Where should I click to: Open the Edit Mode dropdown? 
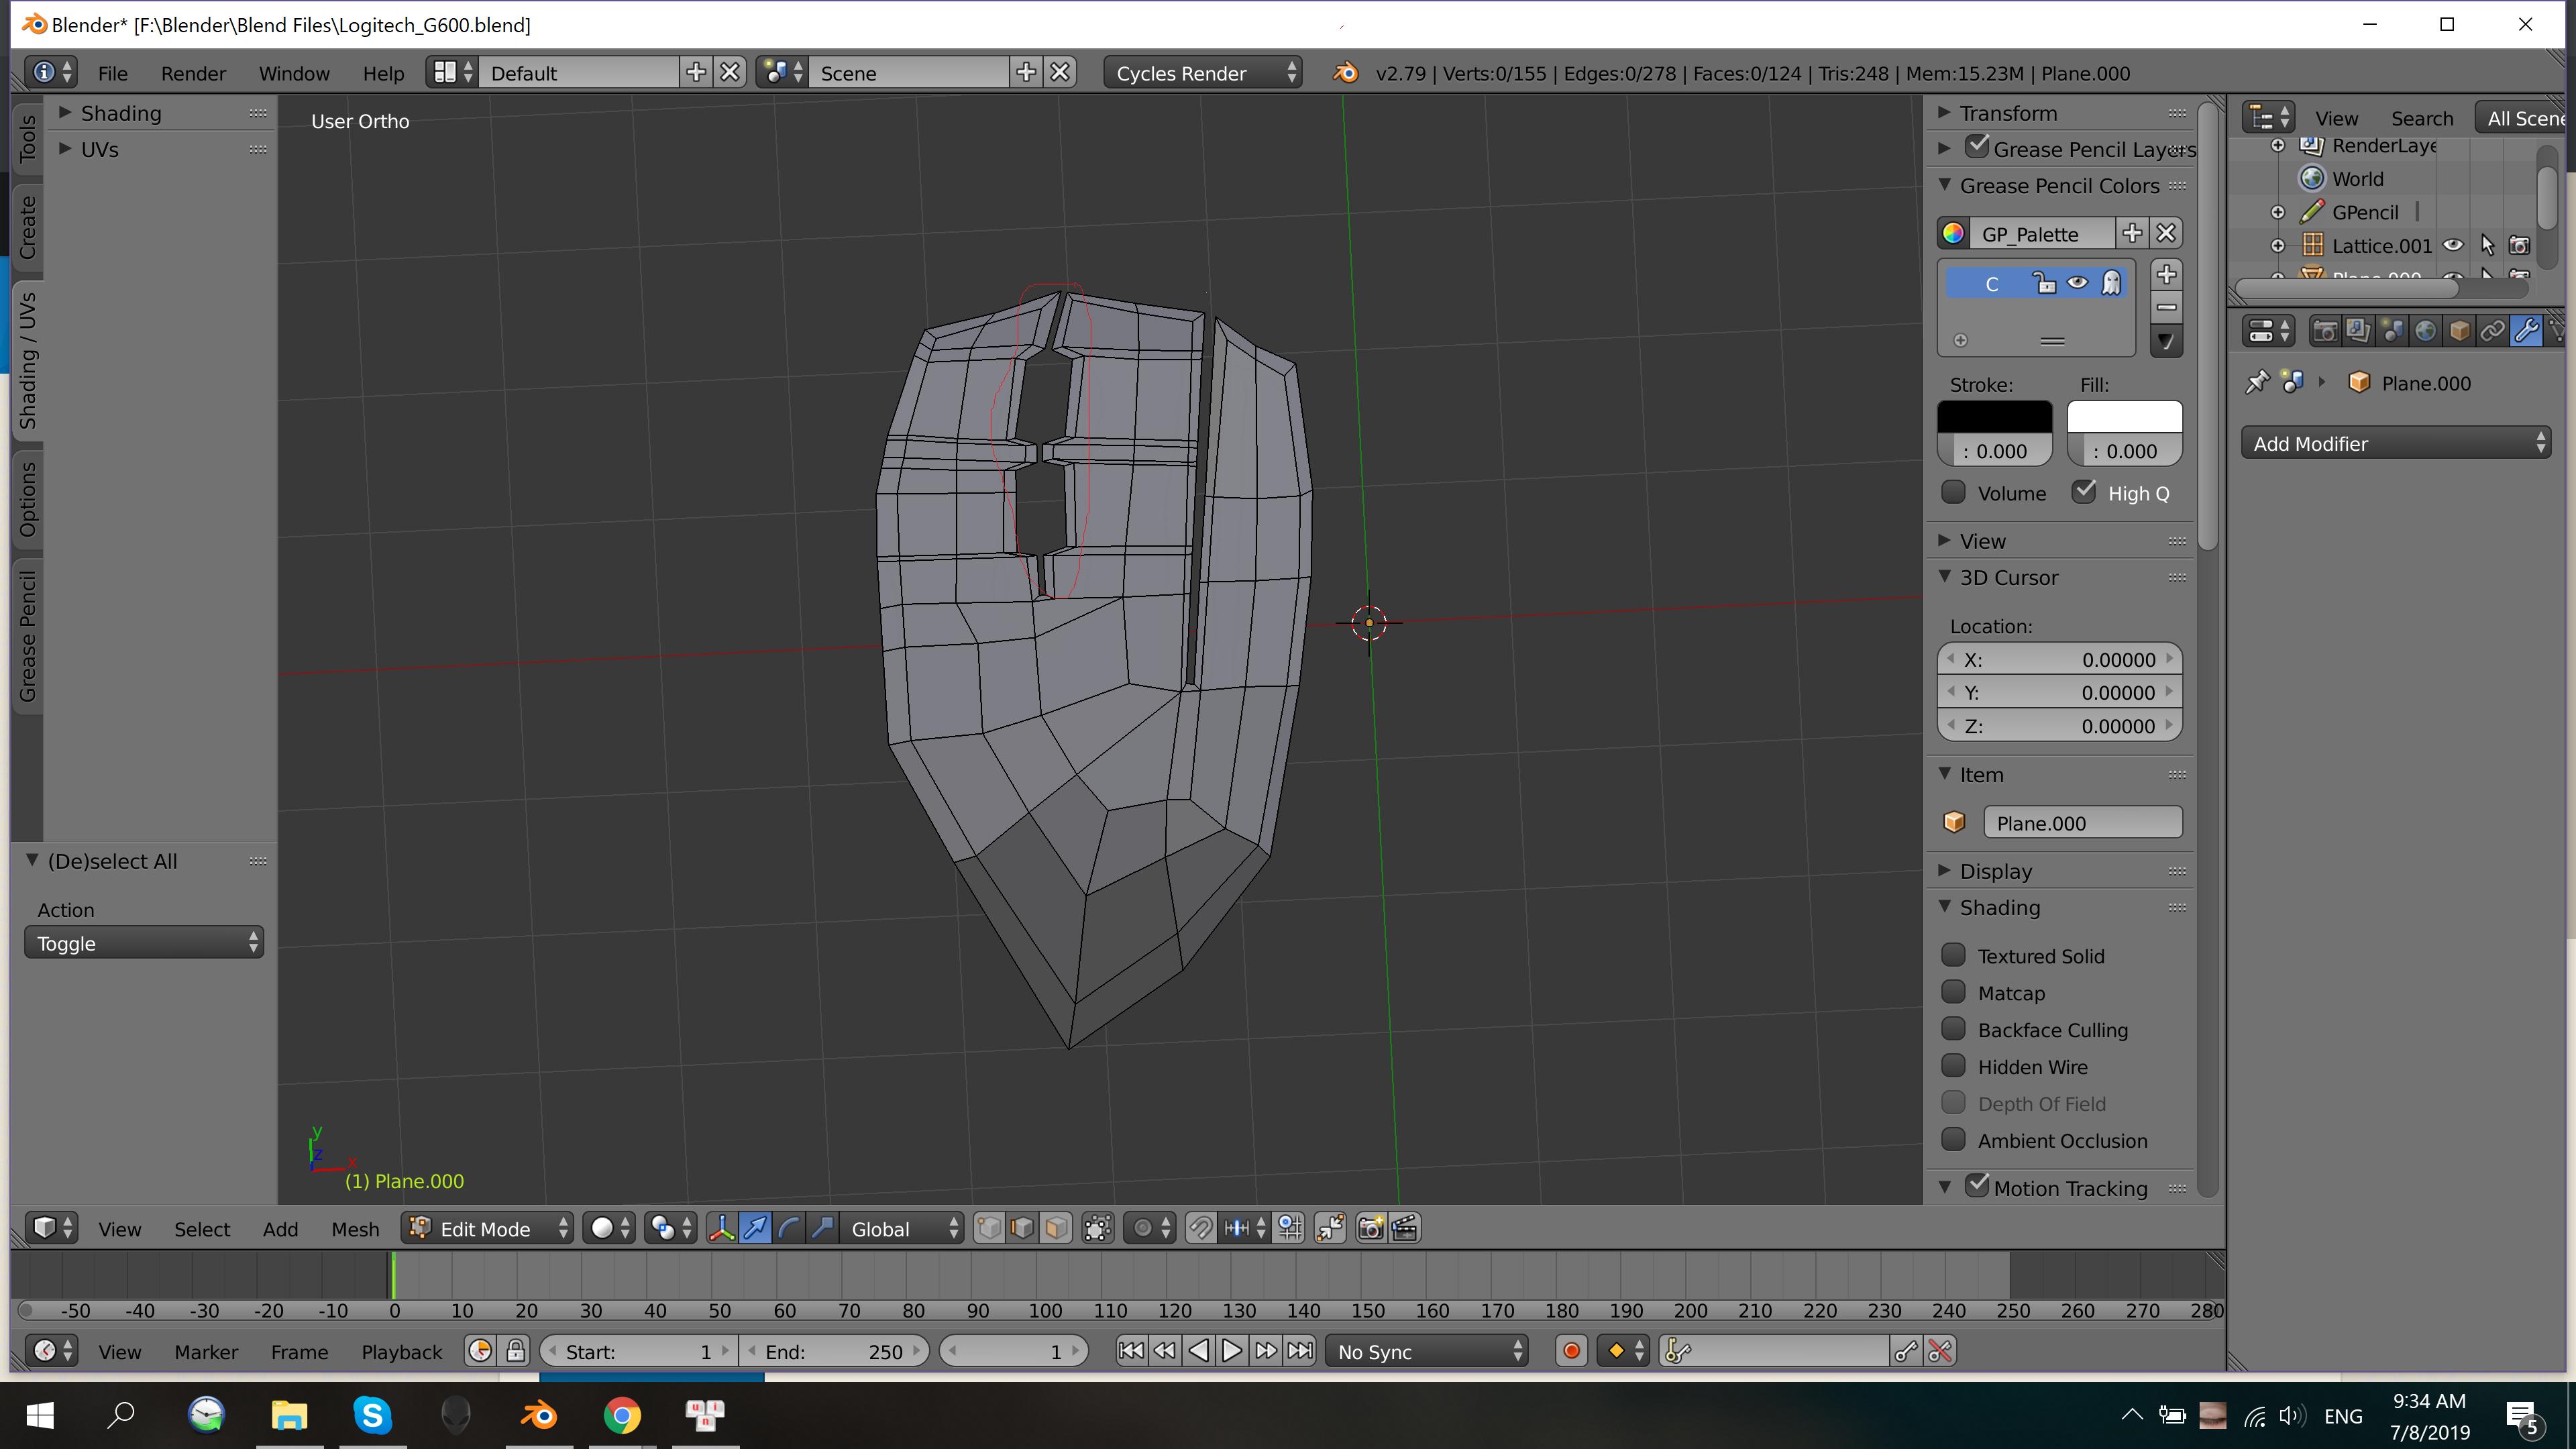(487, 1228)
